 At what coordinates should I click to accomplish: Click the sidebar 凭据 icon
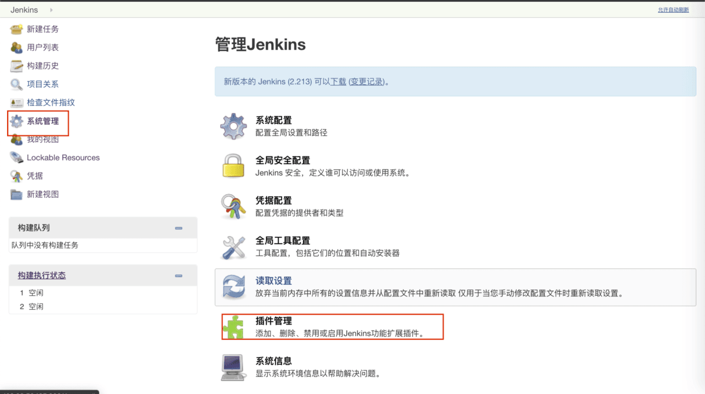point(17,176)
